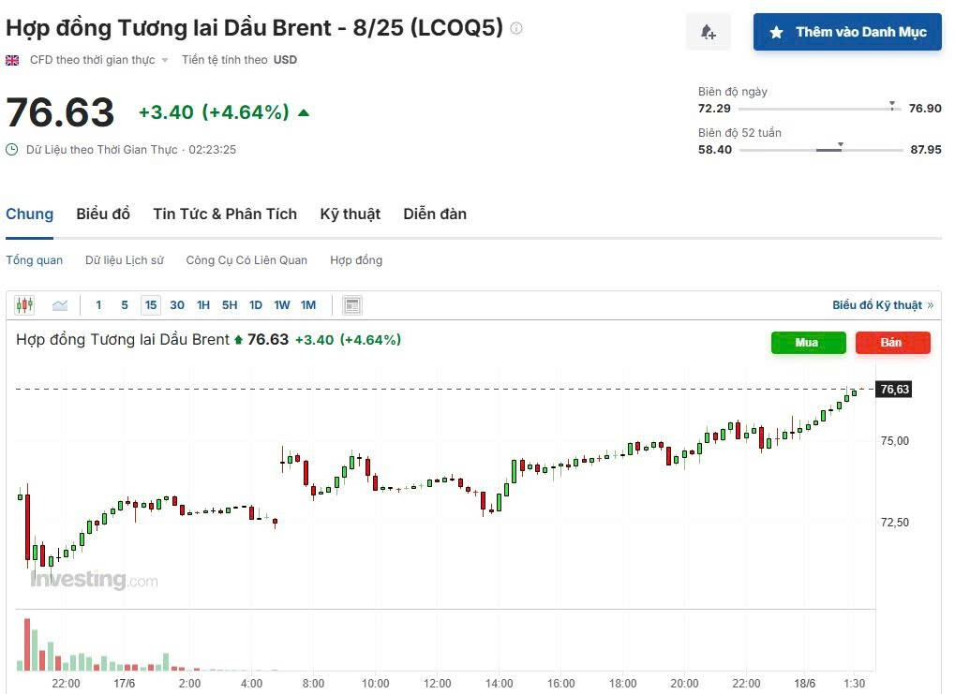Click the info icon beside LCOQ5

516,28
